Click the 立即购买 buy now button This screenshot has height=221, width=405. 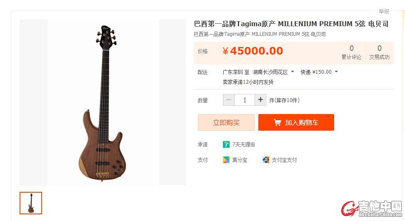pos(226,122)
